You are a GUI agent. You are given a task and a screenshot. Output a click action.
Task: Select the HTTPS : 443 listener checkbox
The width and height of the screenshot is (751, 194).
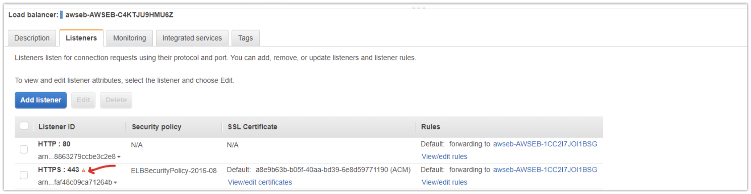24,175
